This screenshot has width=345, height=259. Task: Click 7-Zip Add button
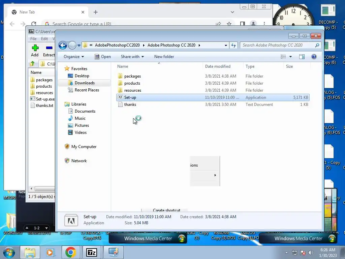coord(35,51)
